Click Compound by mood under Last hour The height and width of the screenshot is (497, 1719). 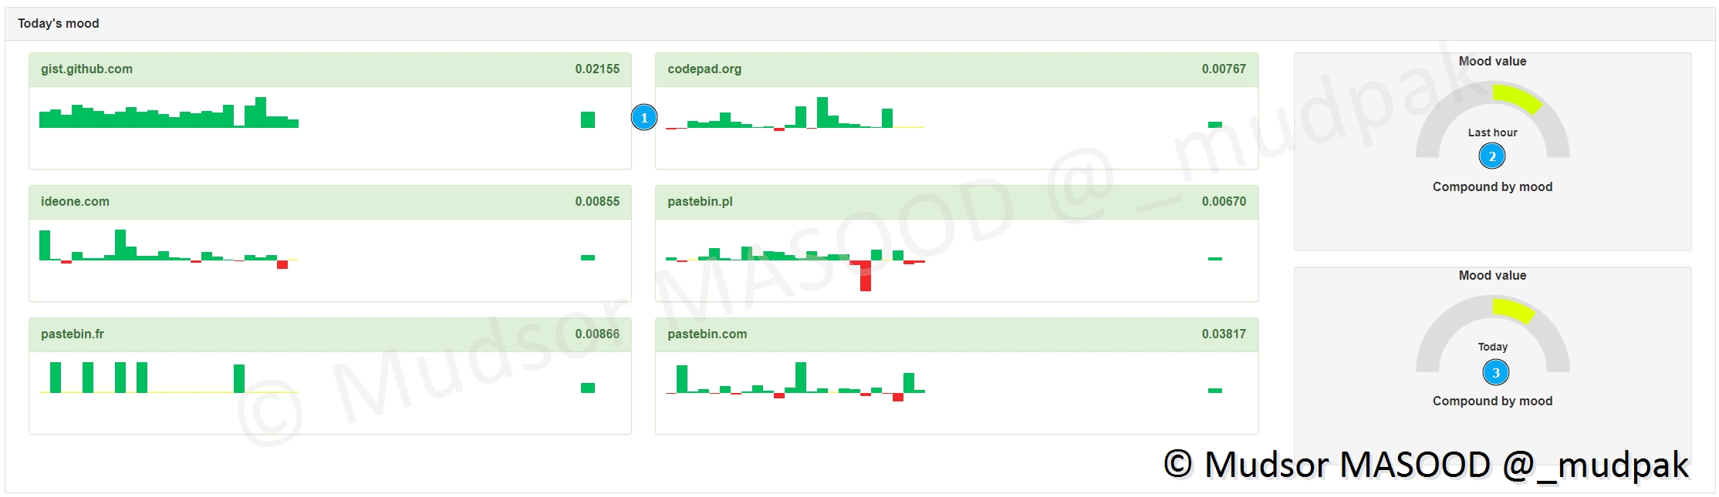point(1492,187)
